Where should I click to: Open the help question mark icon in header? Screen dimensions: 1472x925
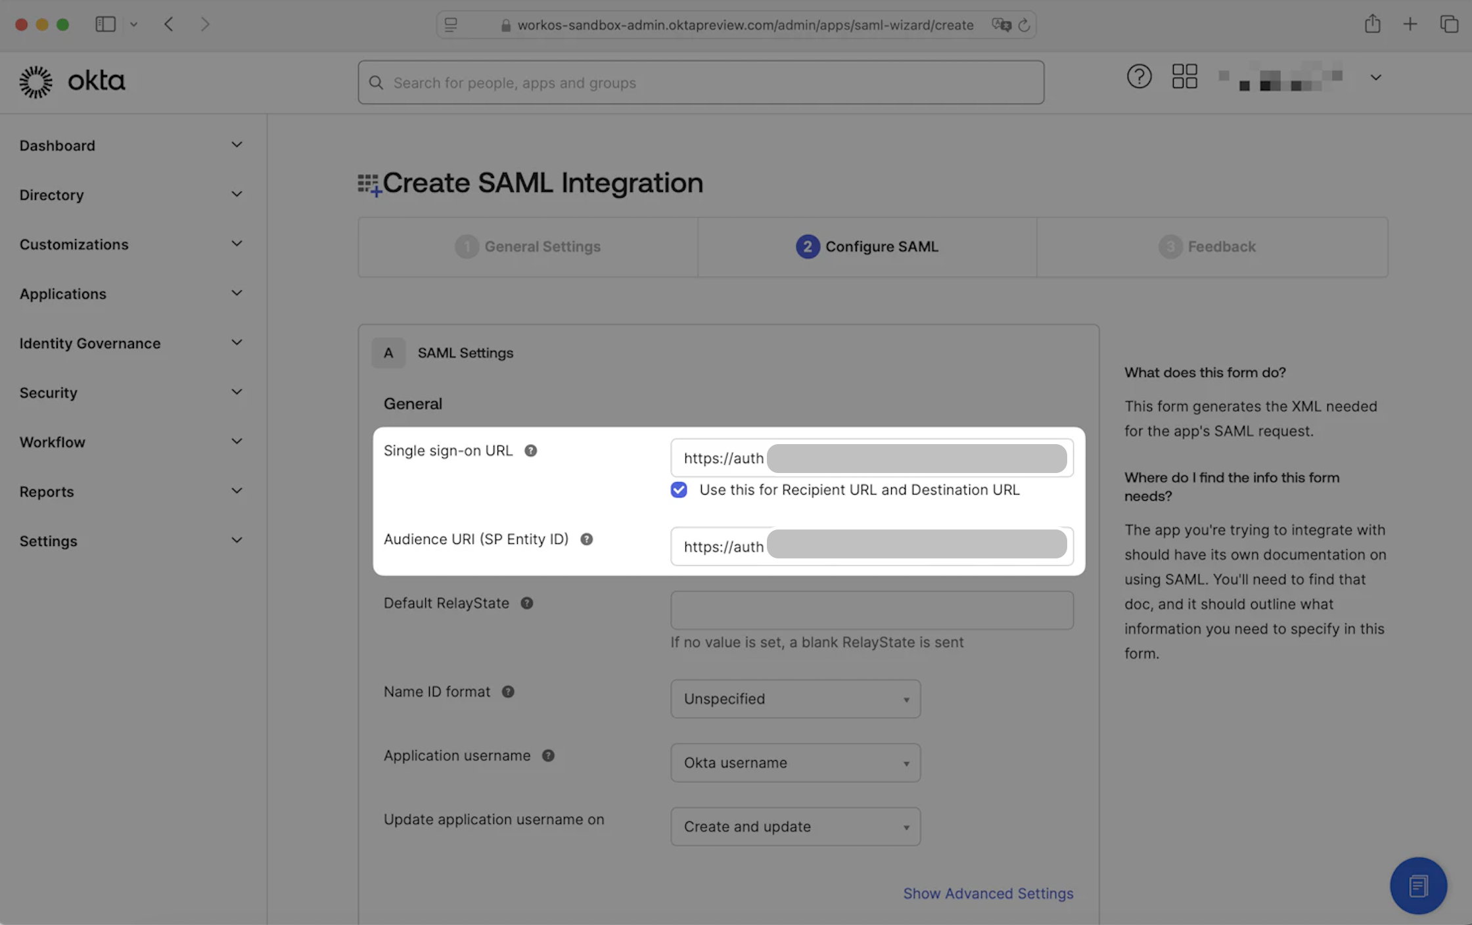coord(1139,77)
